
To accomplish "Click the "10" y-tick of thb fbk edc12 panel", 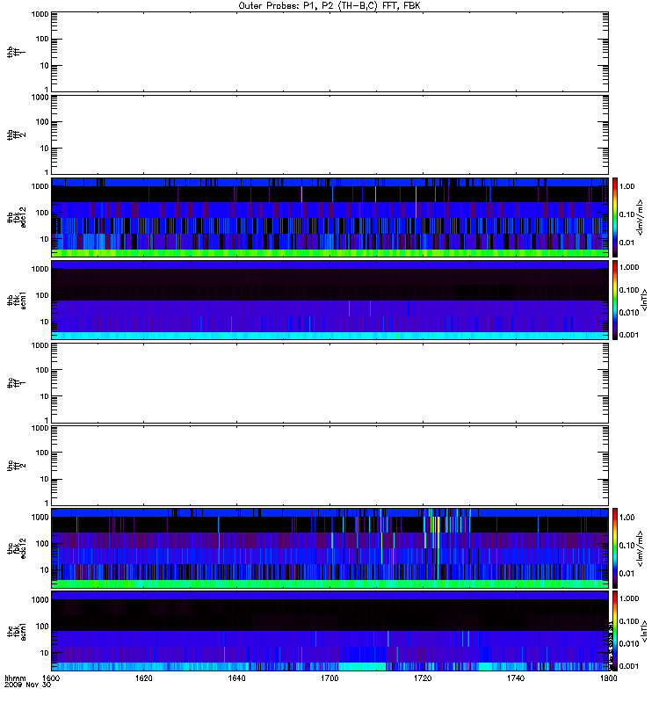I will click(x=45, y=239).
